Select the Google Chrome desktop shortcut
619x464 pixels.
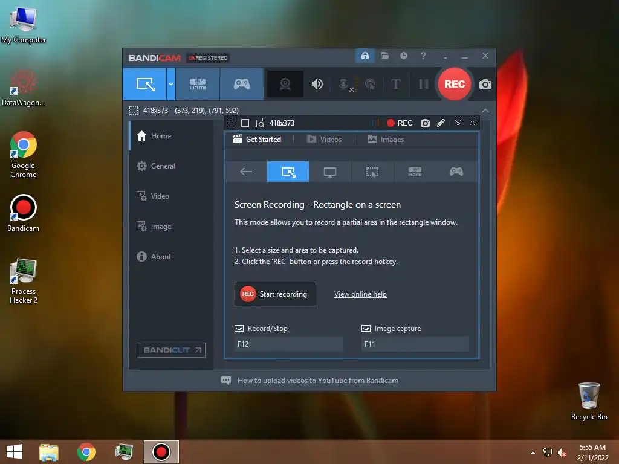click(x=24, y=155)
